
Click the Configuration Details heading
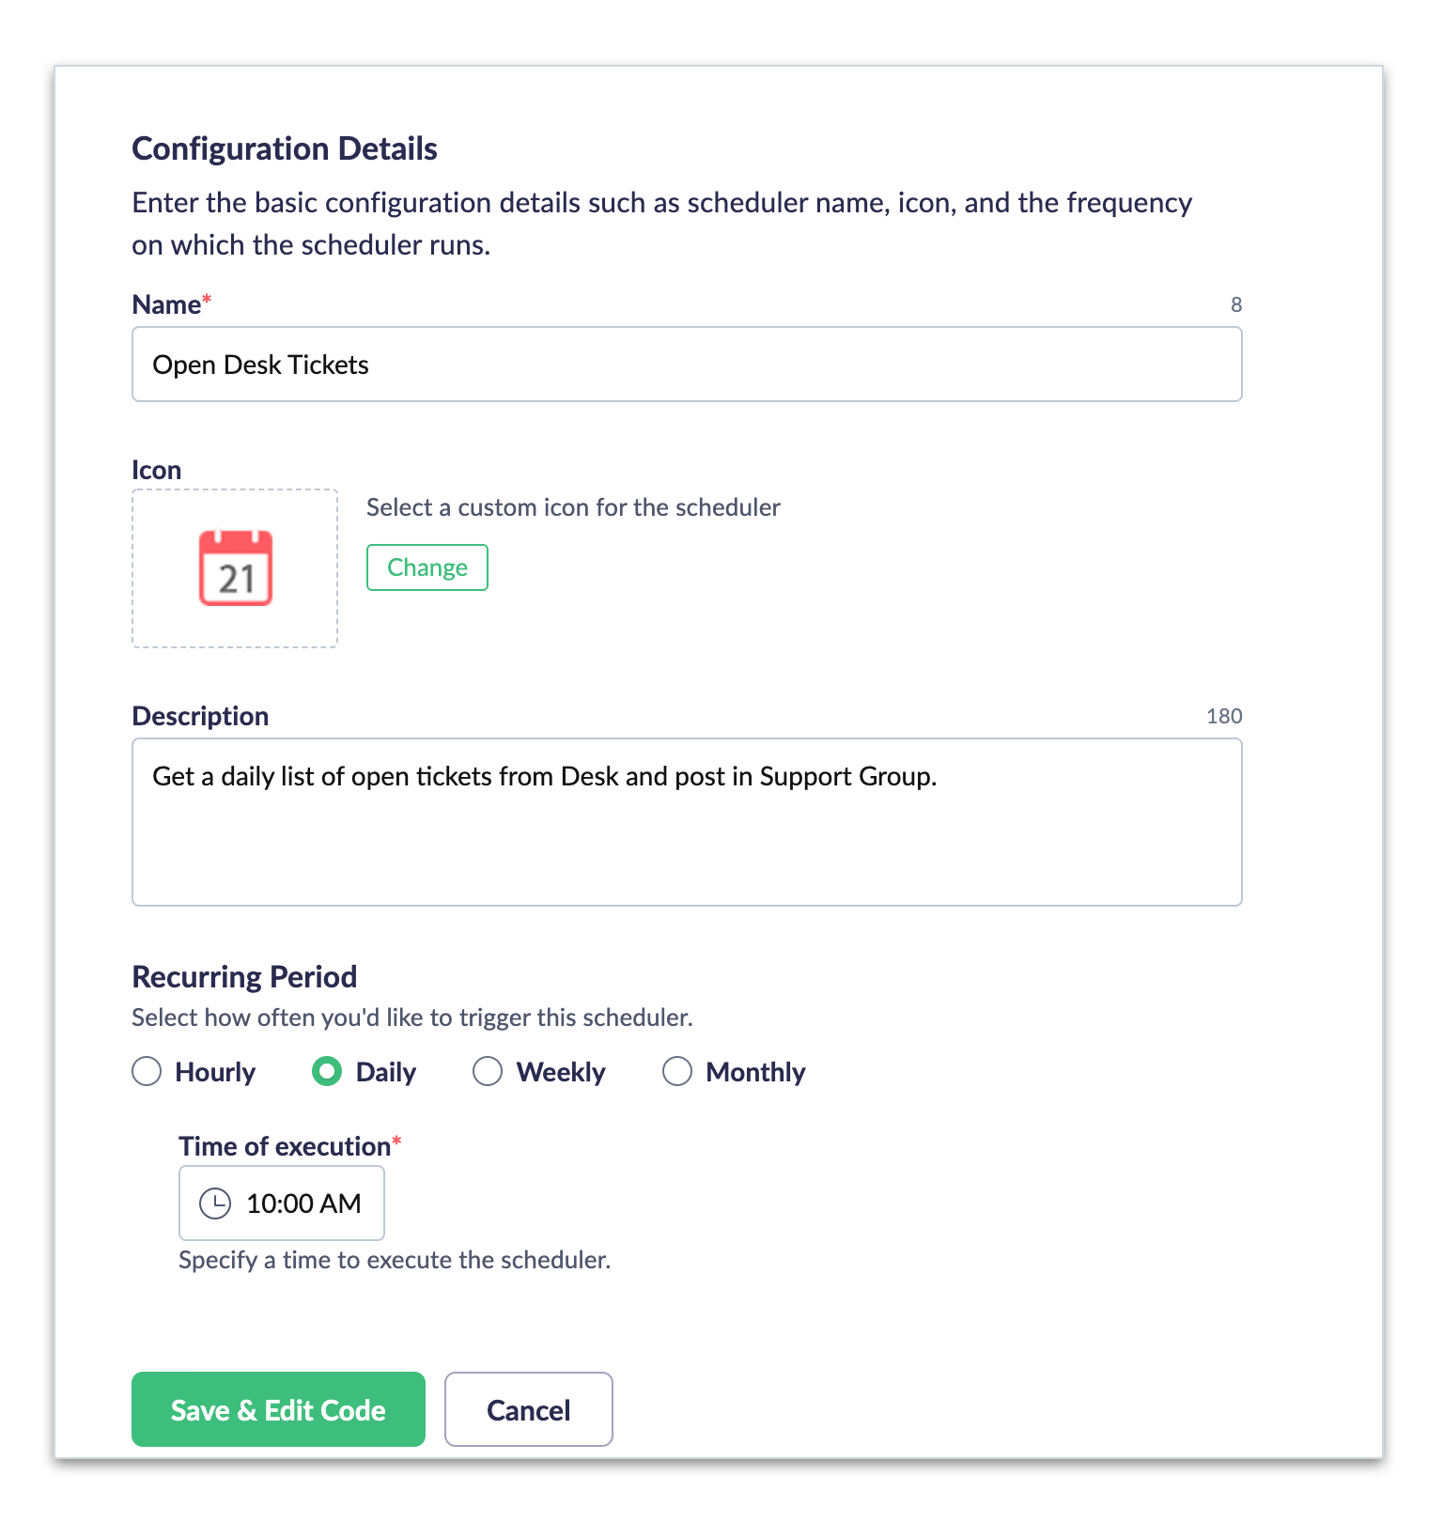[x=284, y=148]
